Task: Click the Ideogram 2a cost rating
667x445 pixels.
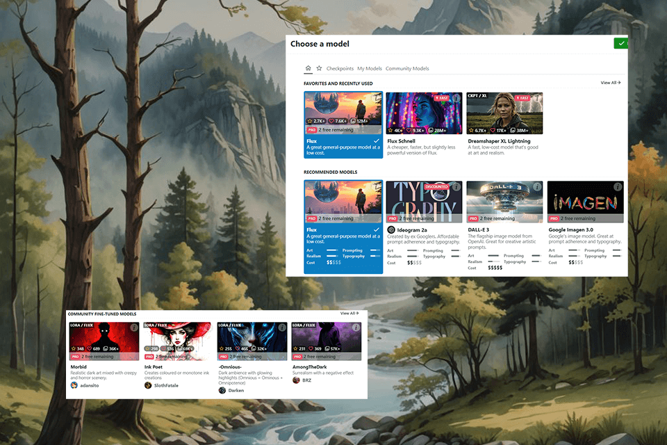Action: click(x=414, y=263)
